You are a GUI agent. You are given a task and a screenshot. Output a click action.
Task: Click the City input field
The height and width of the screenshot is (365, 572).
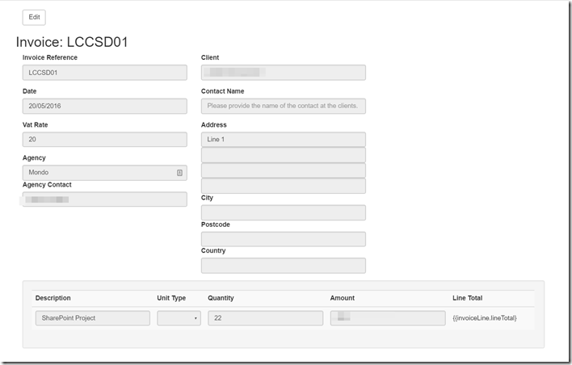click(283, 212)
